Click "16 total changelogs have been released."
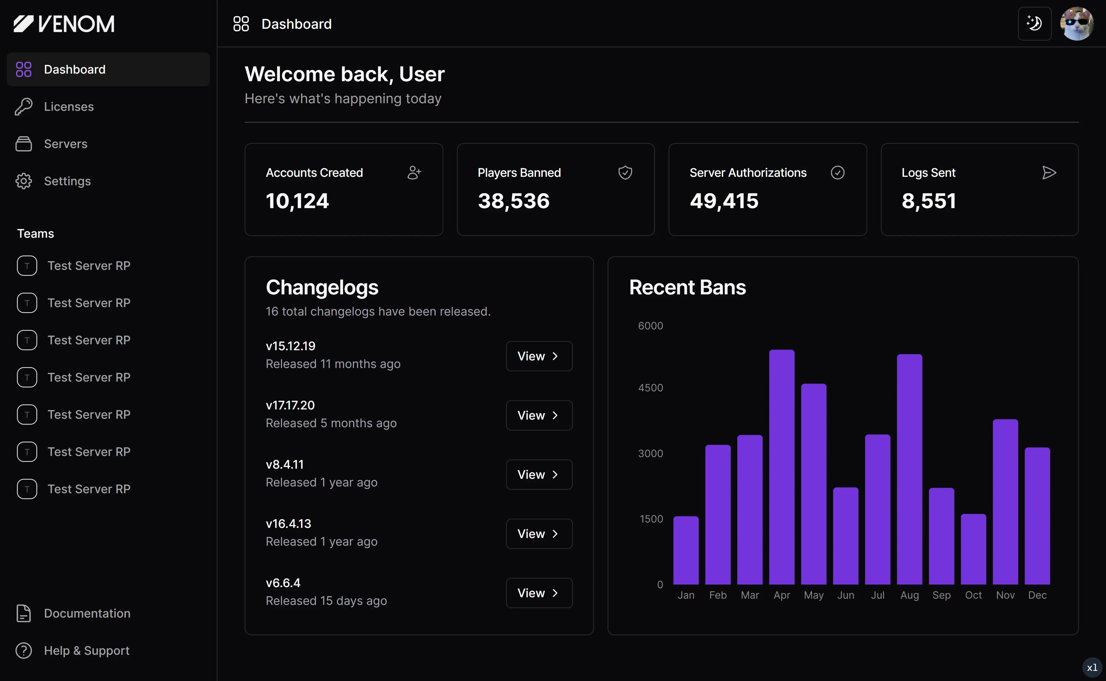1106x681 pixels. [x=378, y=312]
